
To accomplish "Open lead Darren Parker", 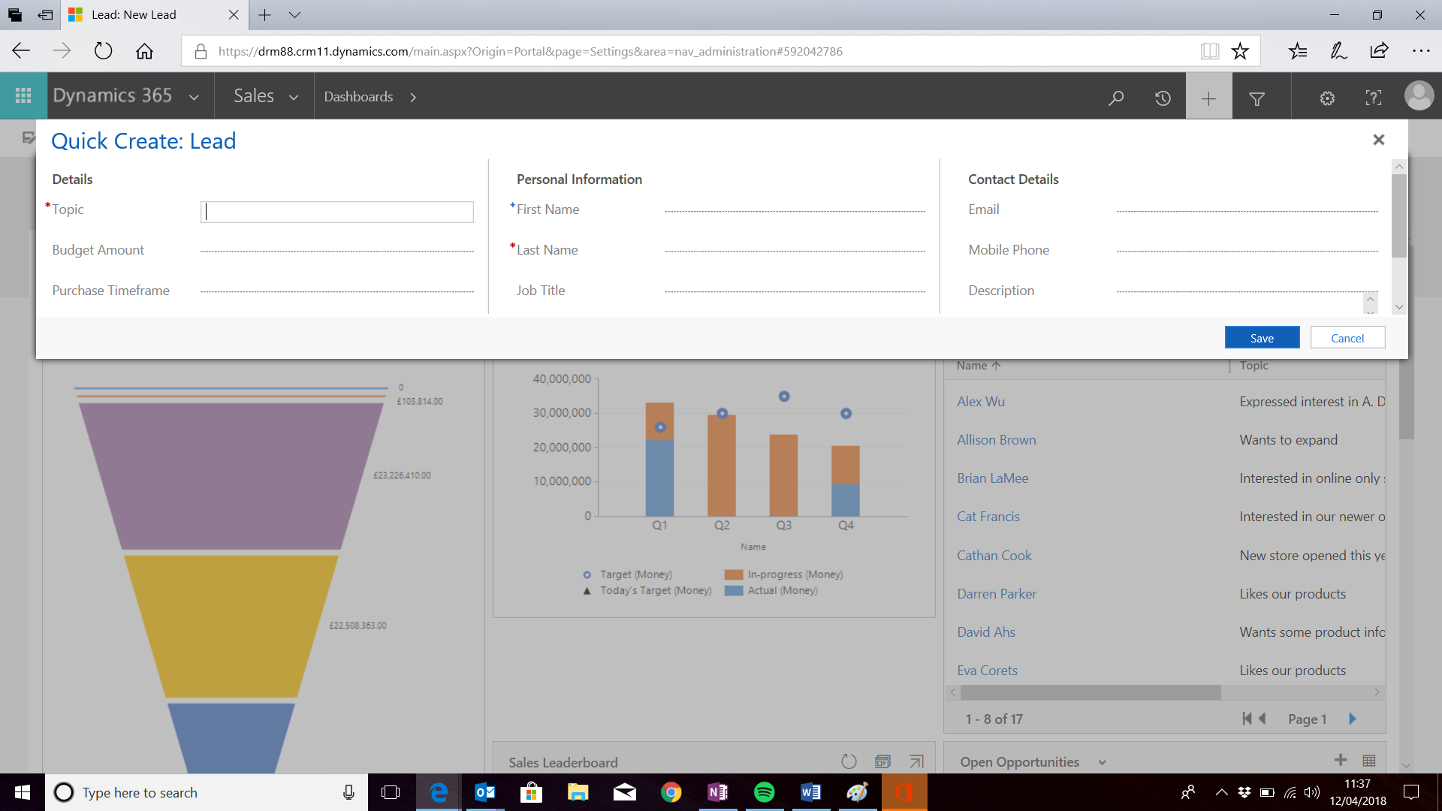I will tap(996, 594).
